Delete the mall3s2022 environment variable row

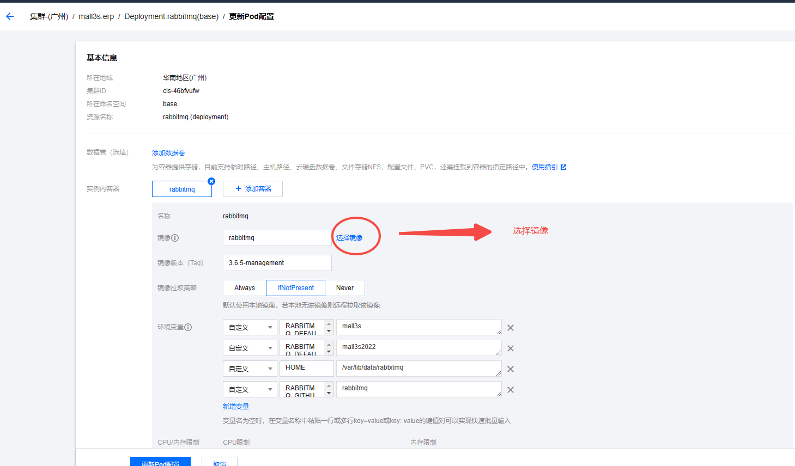point(511,348)
